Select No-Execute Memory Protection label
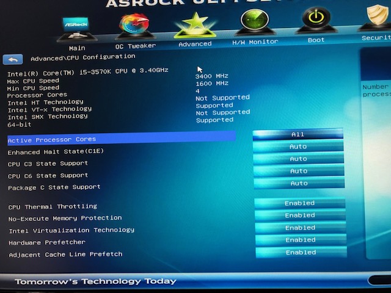 click(65, 219)
